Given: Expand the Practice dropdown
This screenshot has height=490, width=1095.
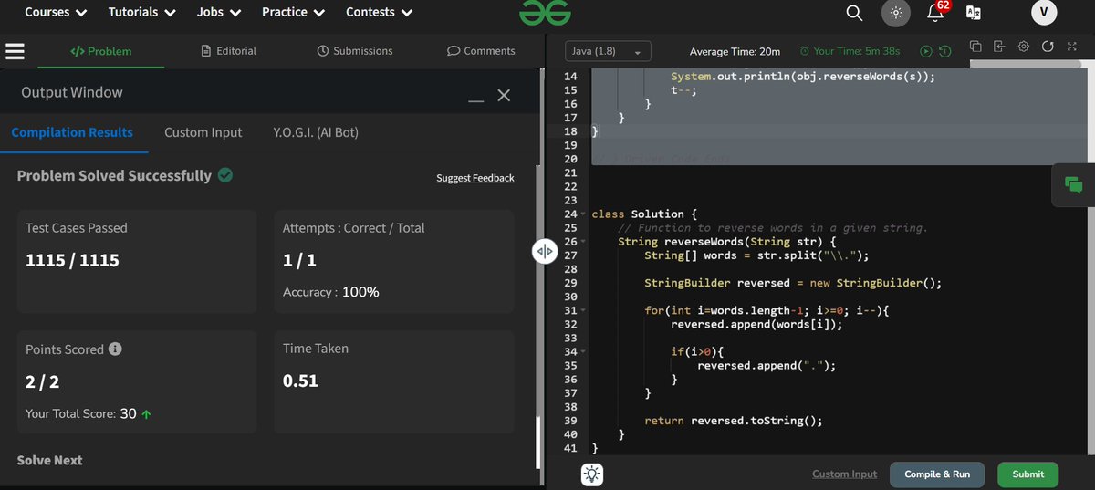Looking at the screenshot, I should tap(294, 13).
